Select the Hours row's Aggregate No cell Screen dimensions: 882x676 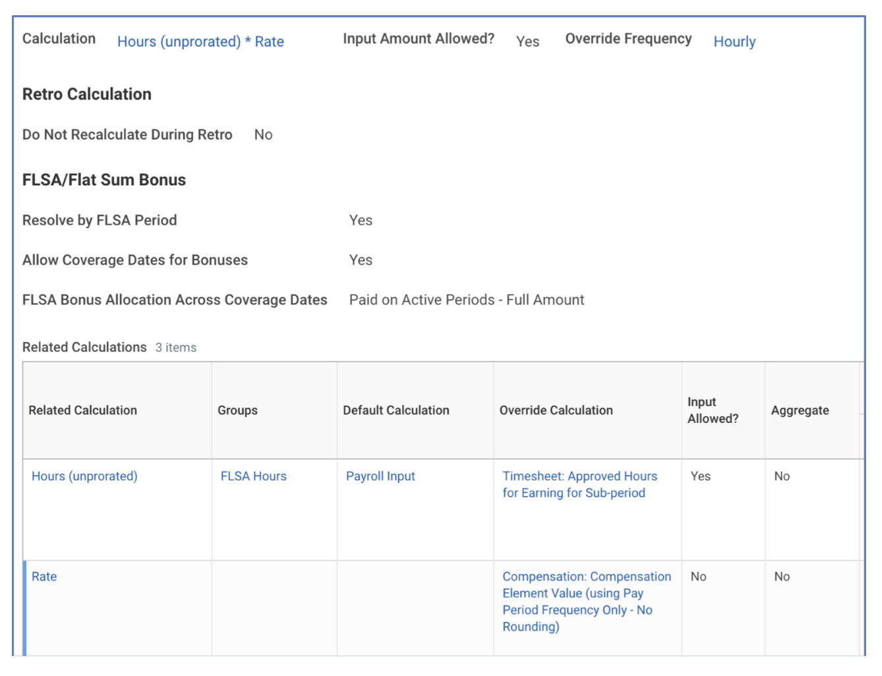click(x=782, y=476)
